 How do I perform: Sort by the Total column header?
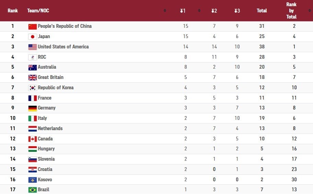[262, 11]
